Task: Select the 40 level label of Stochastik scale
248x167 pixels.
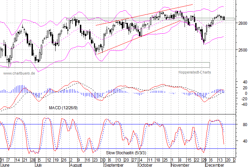Action: point(245,141)
